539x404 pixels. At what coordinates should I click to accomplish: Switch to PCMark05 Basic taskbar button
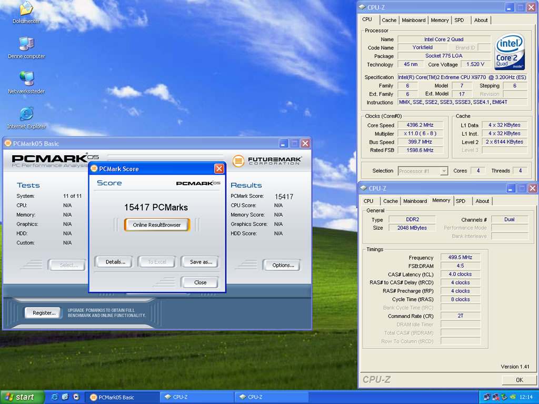pyautogui.click(x=121, y=397)
